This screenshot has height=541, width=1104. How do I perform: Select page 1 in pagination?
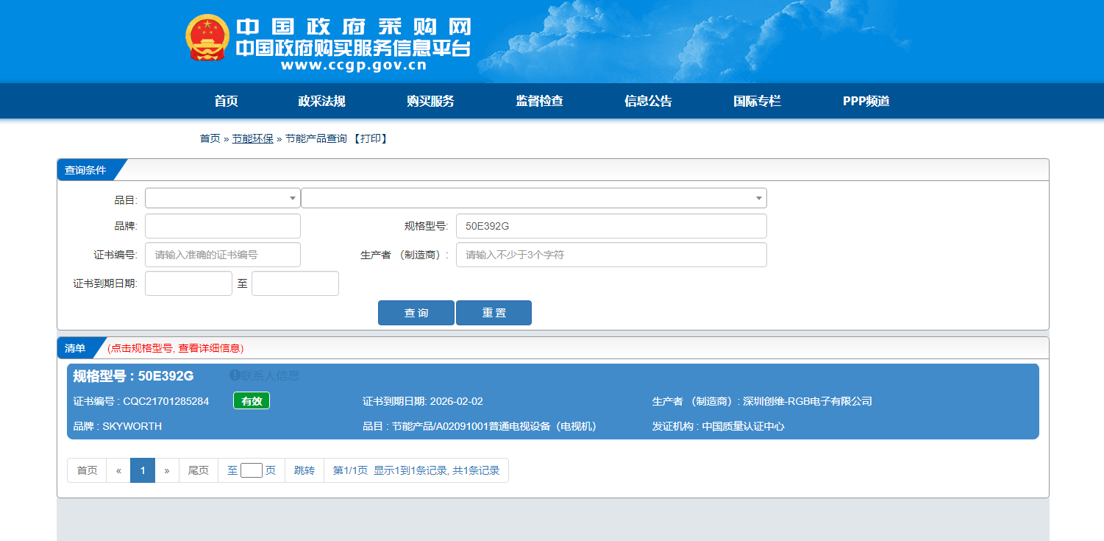(143, 470)
